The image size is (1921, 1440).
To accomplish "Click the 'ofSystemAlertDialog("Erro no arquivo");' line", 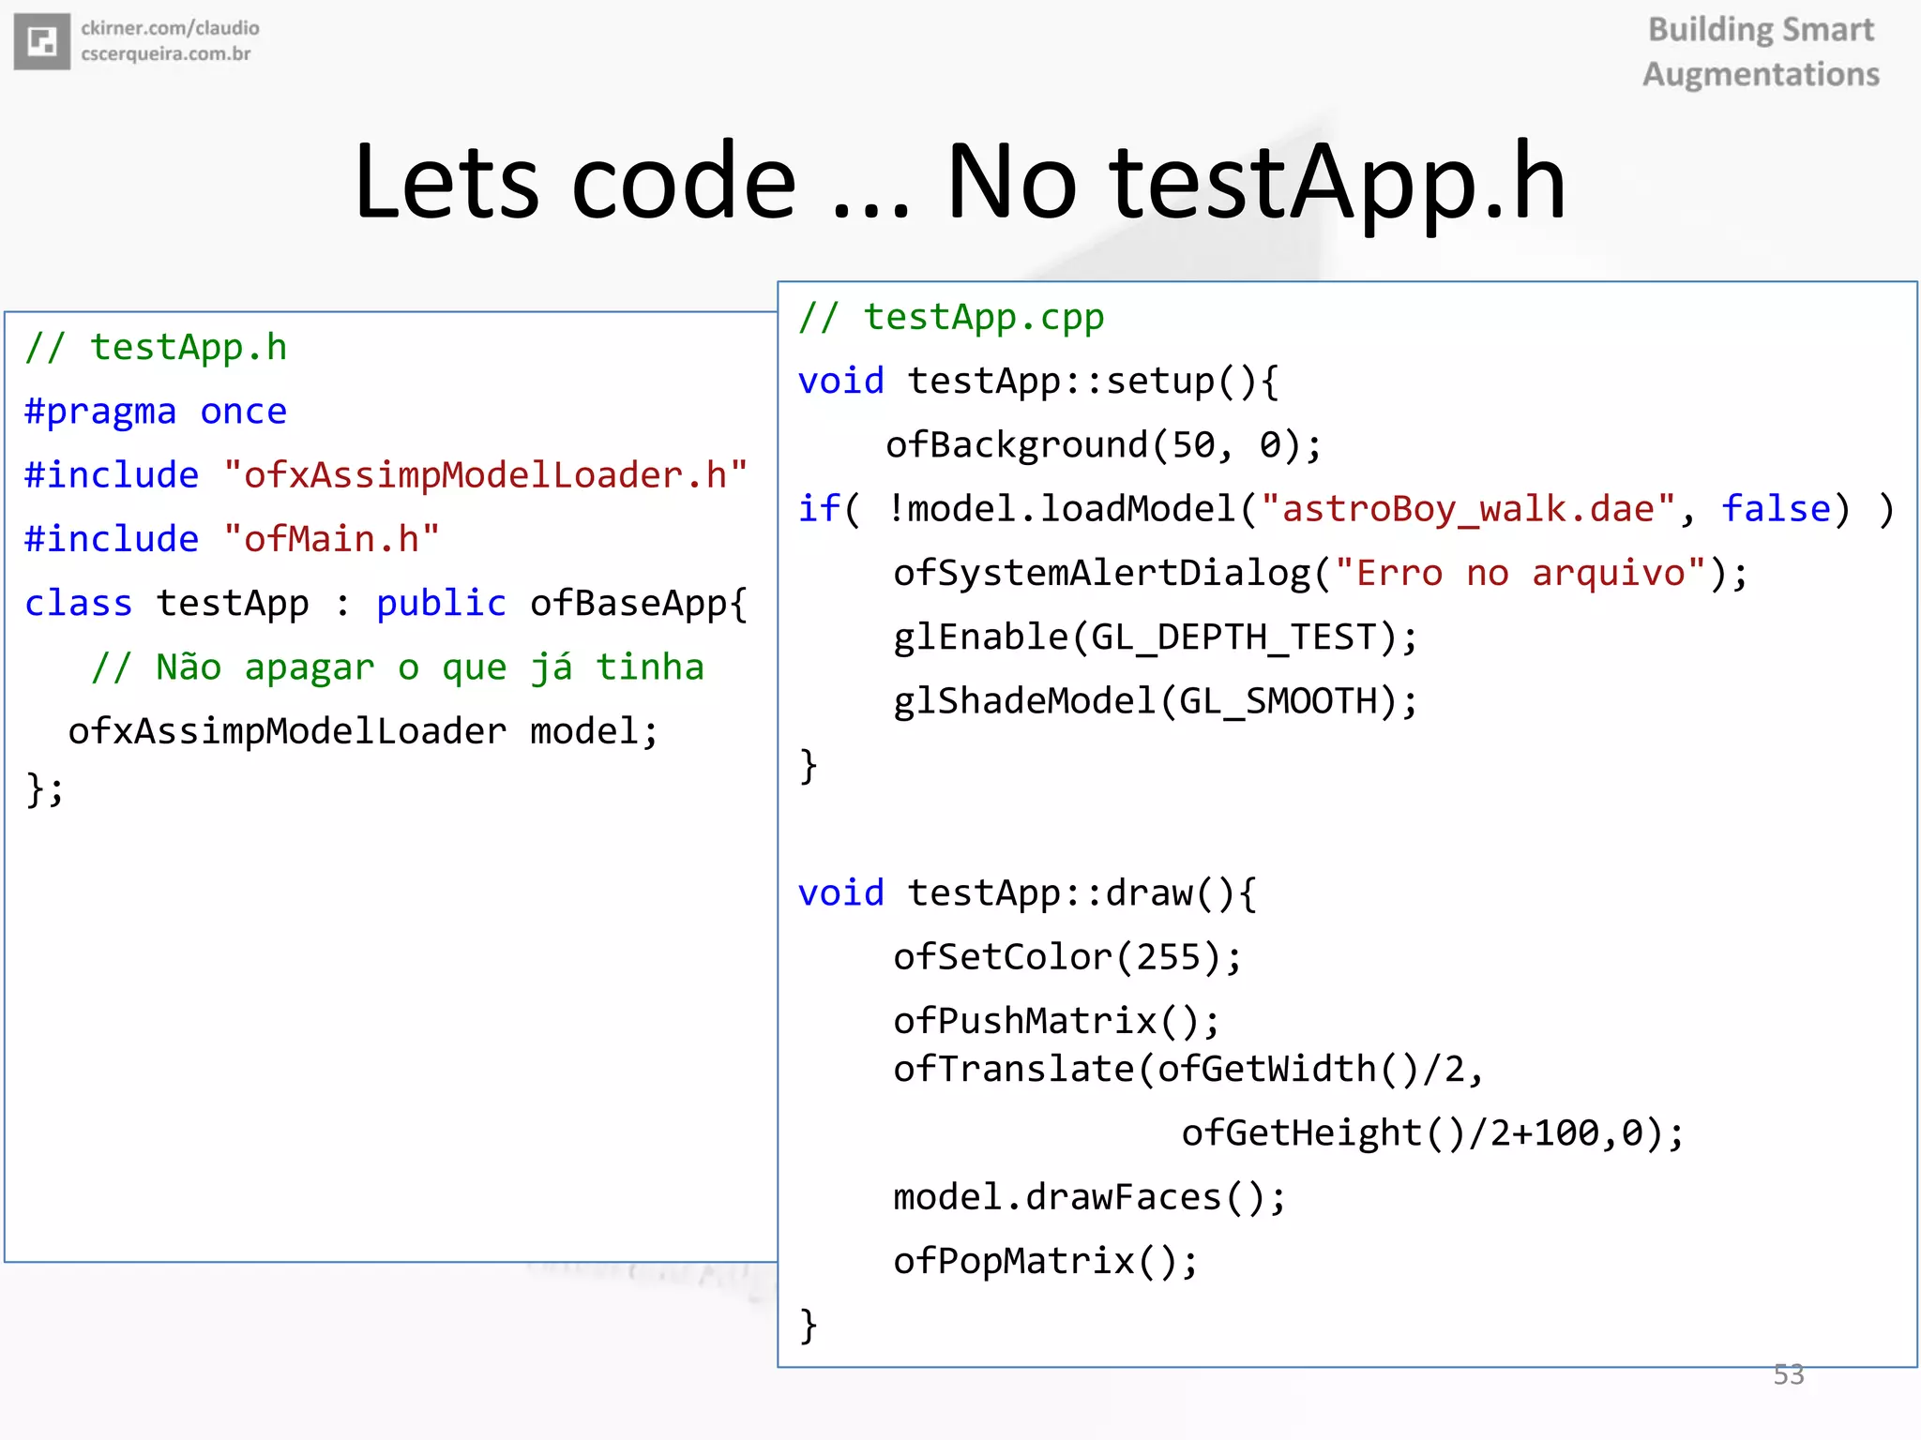I will point(1321,574).
